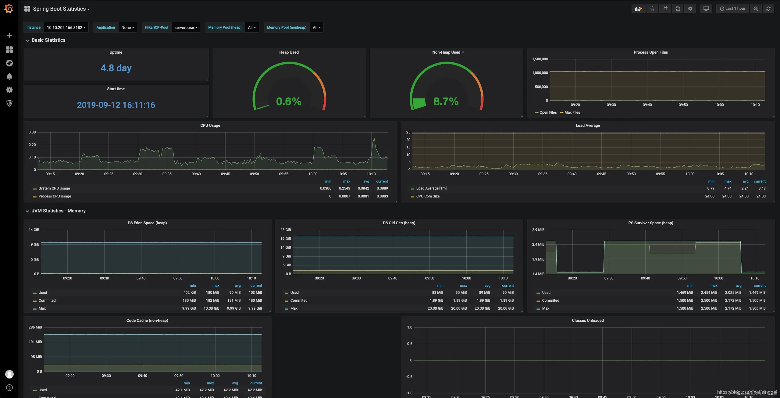Click the user avatar in sidebar
The image size is (780, 398).
pyautogui.click(x=9, y=374)
